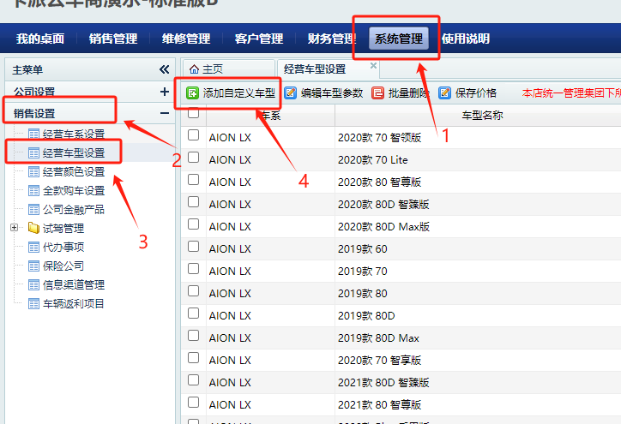Close the 经营车型设置 tab

[373, 65]
